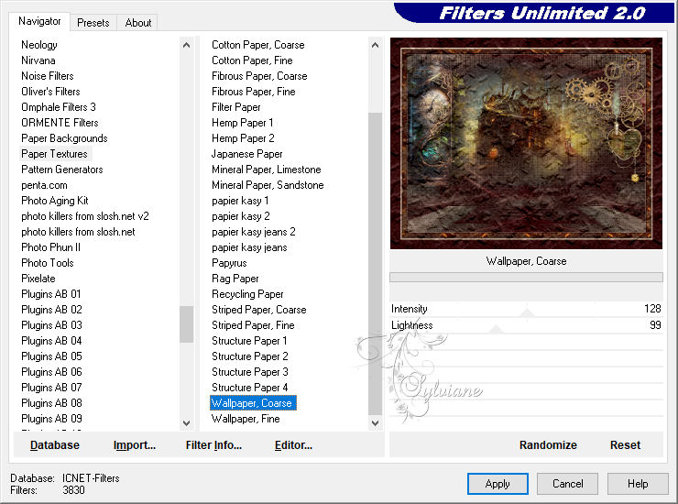Choose Japanese Paper filter
678x504 pixels.
point(246,154)
